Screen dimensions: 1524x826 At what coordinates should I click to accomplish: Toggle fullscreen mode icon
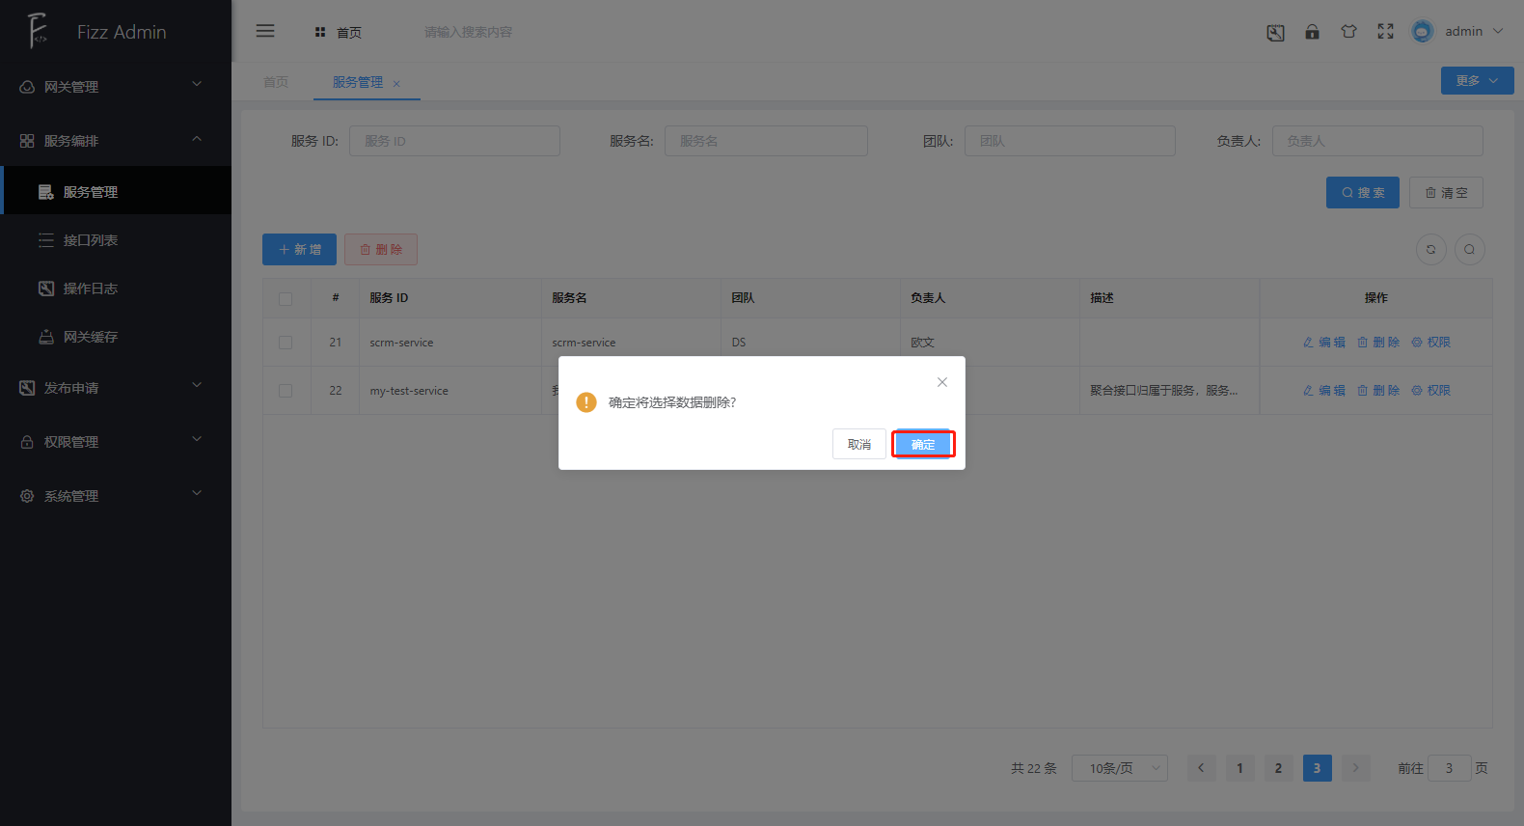[1385, 32]
